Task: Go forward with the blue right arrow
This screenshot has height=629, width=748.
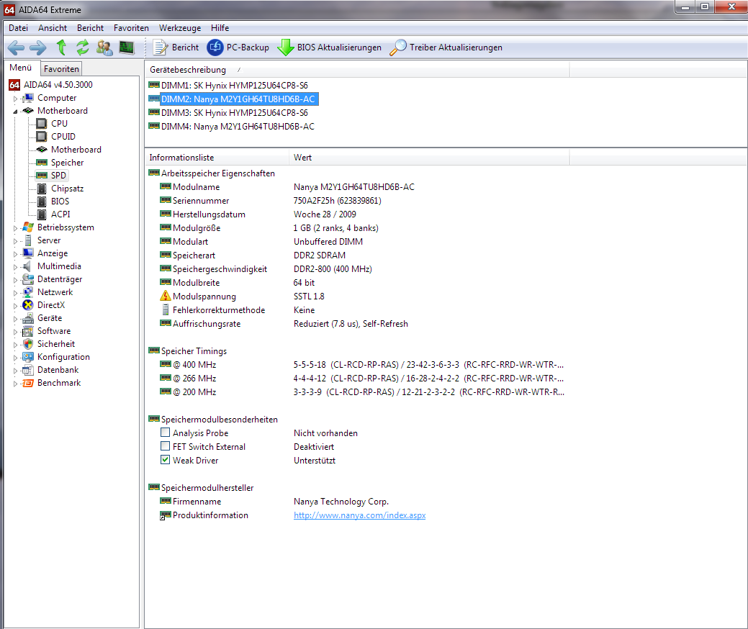Action: pyautogui.click(x=37, y=47)
